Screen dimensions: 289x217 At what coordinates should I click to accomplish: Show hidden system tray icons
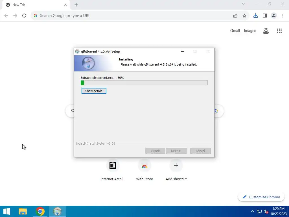pos(253,211)
